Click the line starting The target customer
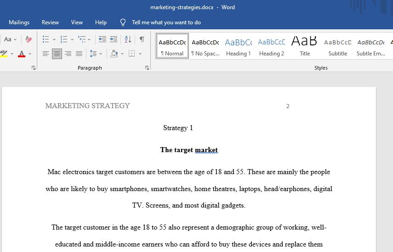The image size is (393, 252). pyautogui.click(x=189, y=227)
